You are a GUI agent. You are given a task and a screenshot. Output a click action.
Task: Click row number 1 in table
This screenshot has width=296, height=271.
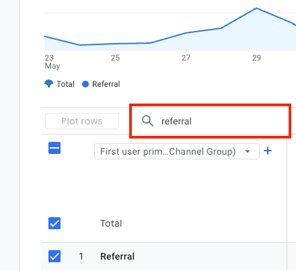pyautogui.click(x=81, y=256)
